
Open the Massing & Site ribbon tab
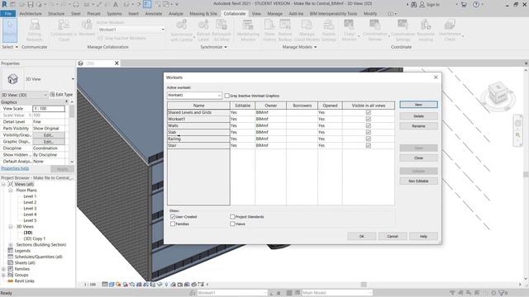point(203,14)
